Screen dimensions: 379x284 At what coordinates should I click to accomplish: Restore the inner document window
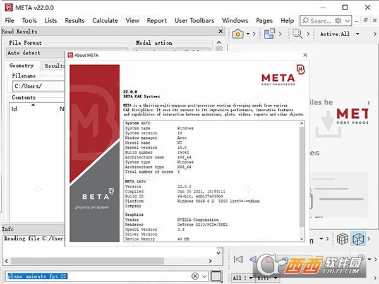[366, 21]
